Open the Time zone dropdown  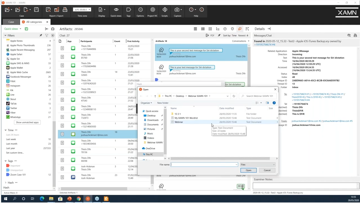82,10
